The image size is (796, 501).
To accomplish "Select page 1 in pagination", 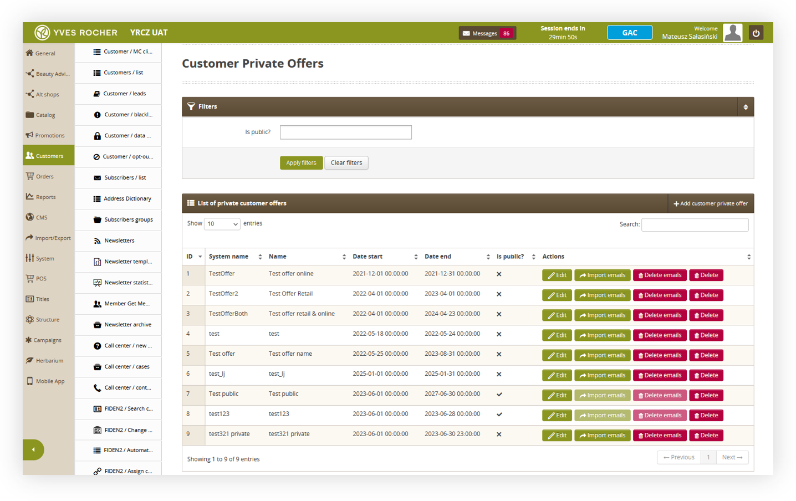I will pyautogui.click(x=708, y=457).
